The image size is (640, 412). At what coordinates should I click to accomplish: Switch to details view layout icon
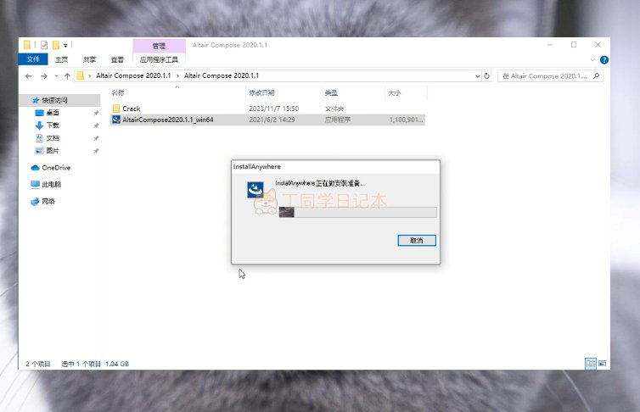coord(591,363)
